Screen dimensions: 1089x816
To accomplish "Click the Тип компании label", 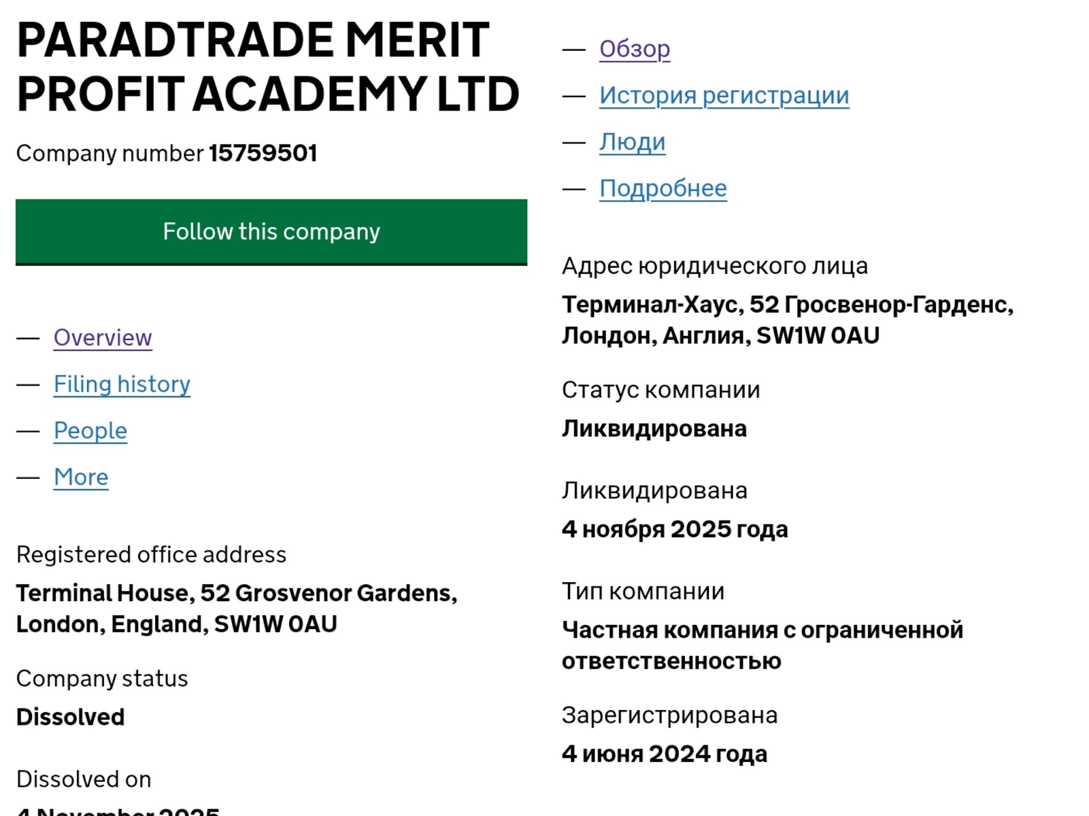I will [x=643, y=591].
